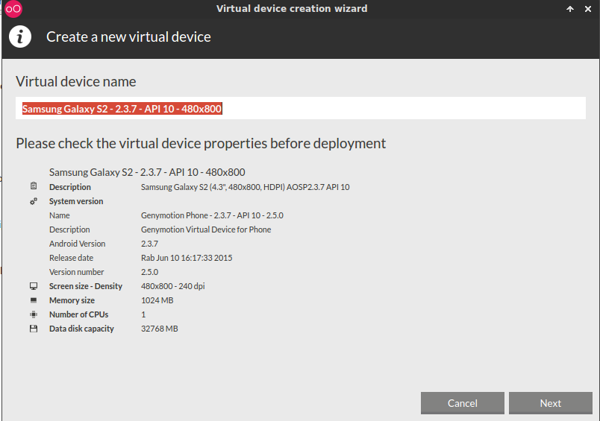The width and height of the screenshot is (600, 421).
Task: Click the 'Number of CPUs' label
Action: pyautogui.click(x=79, y=314)
